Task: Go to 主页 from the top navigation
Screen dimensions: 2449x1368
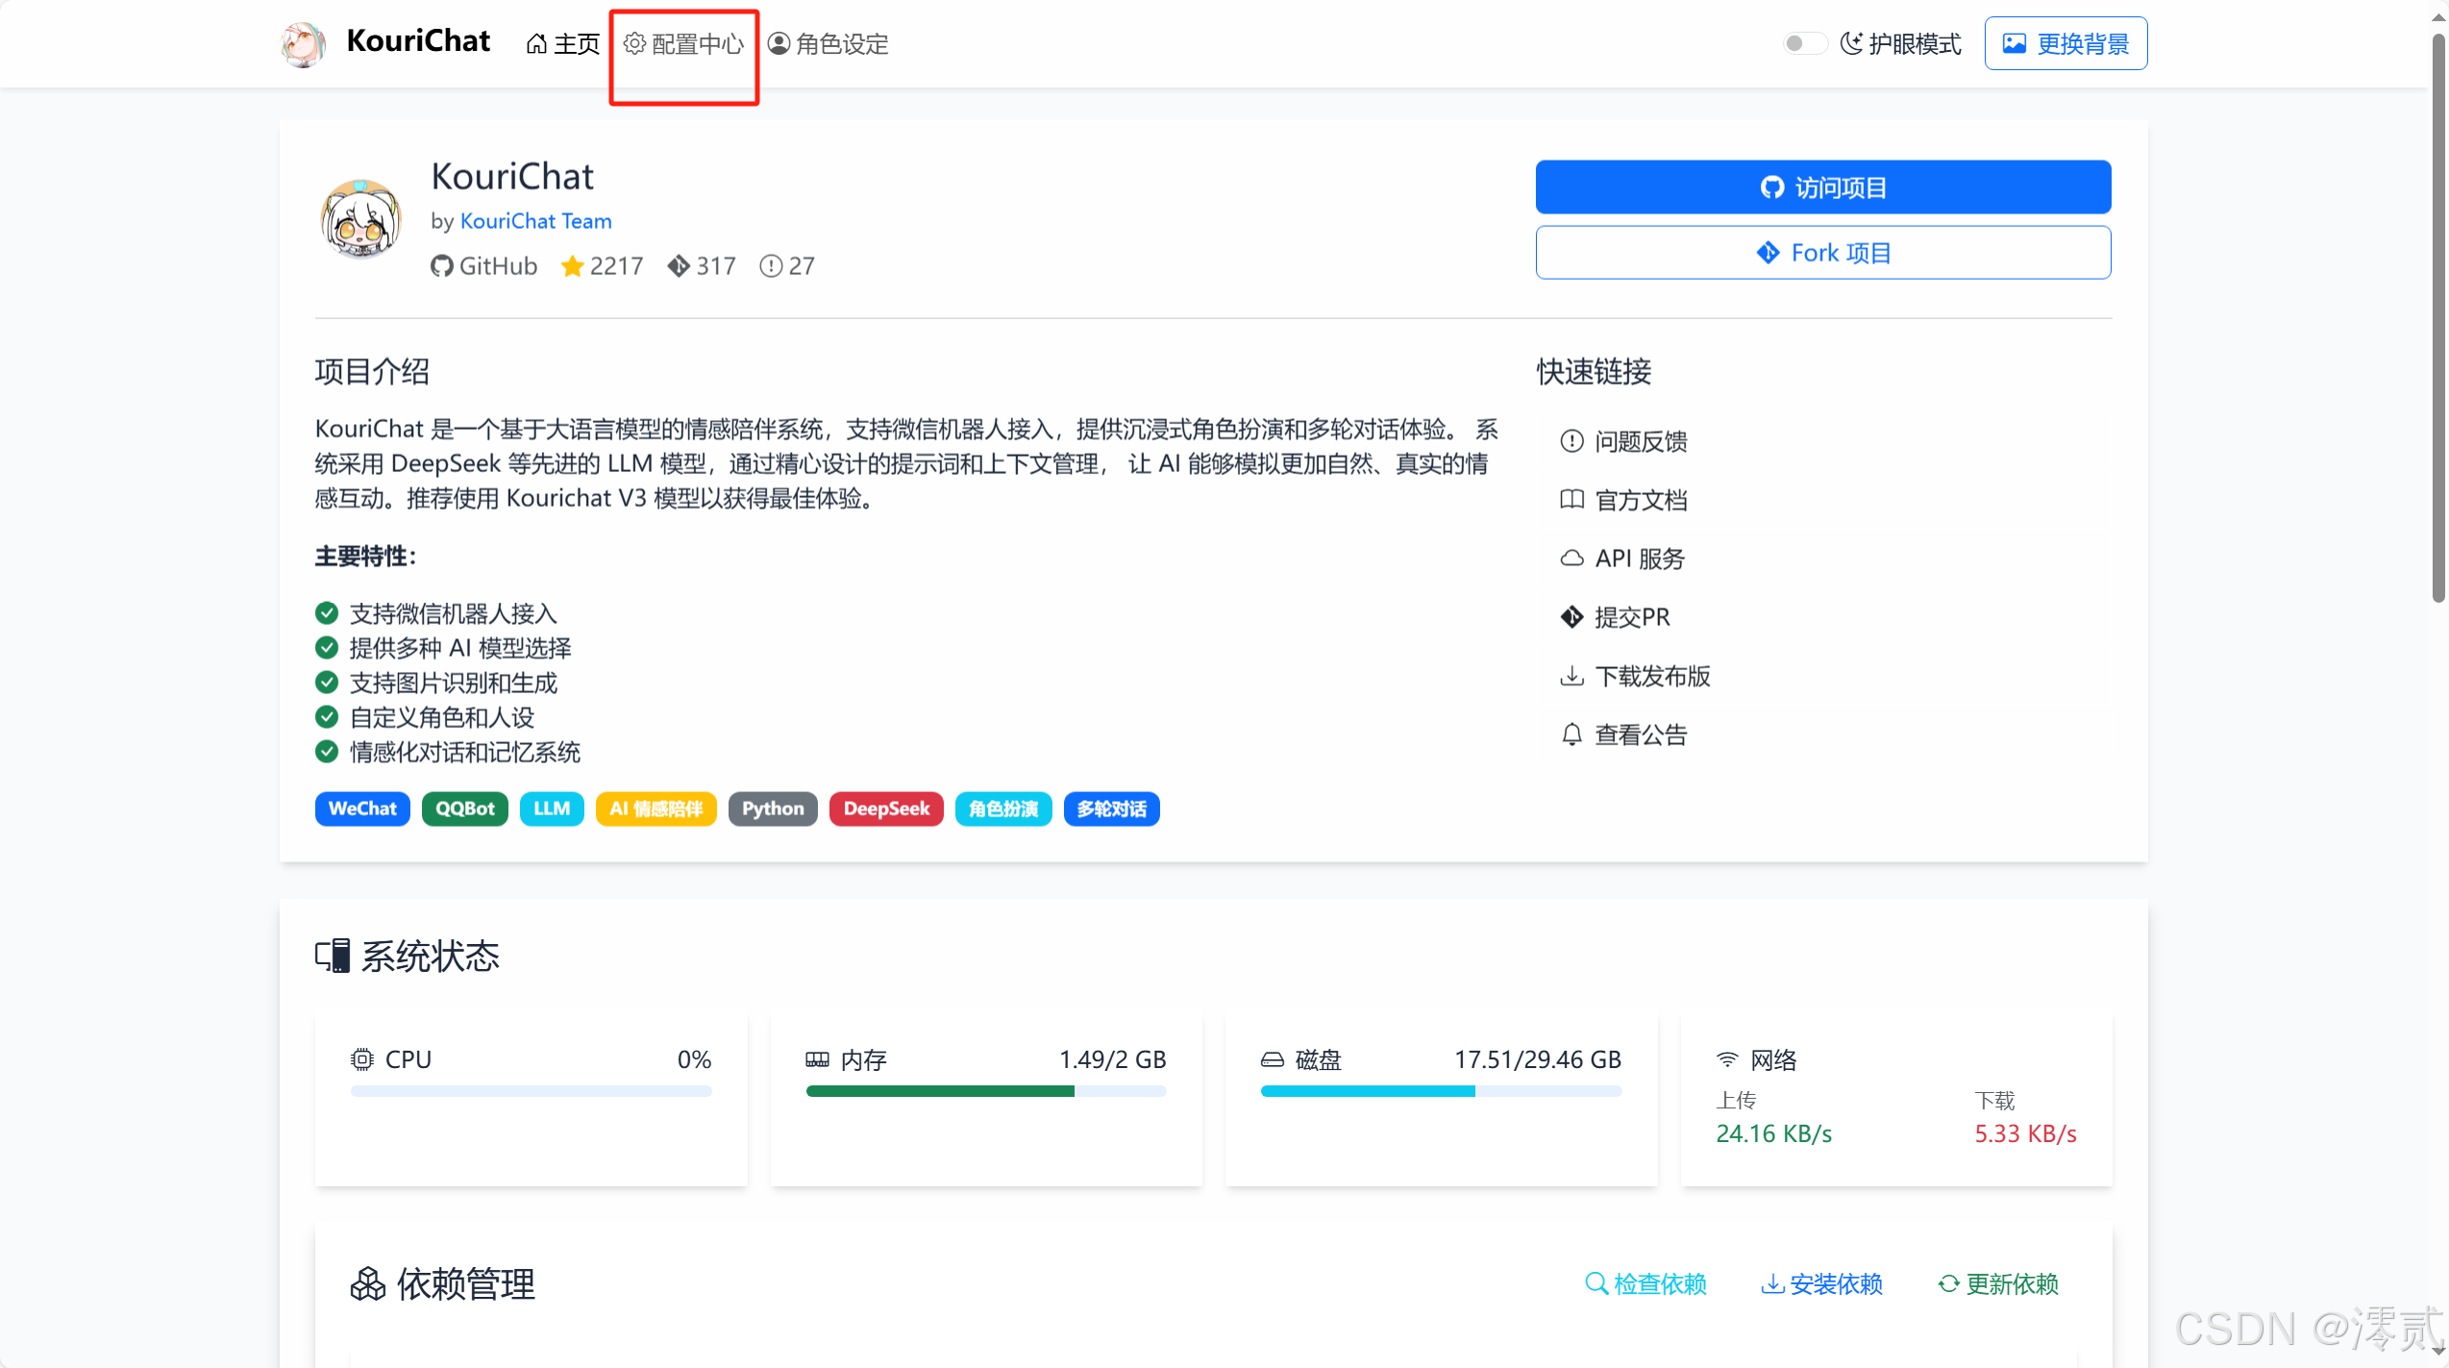Action: point(561,43)
